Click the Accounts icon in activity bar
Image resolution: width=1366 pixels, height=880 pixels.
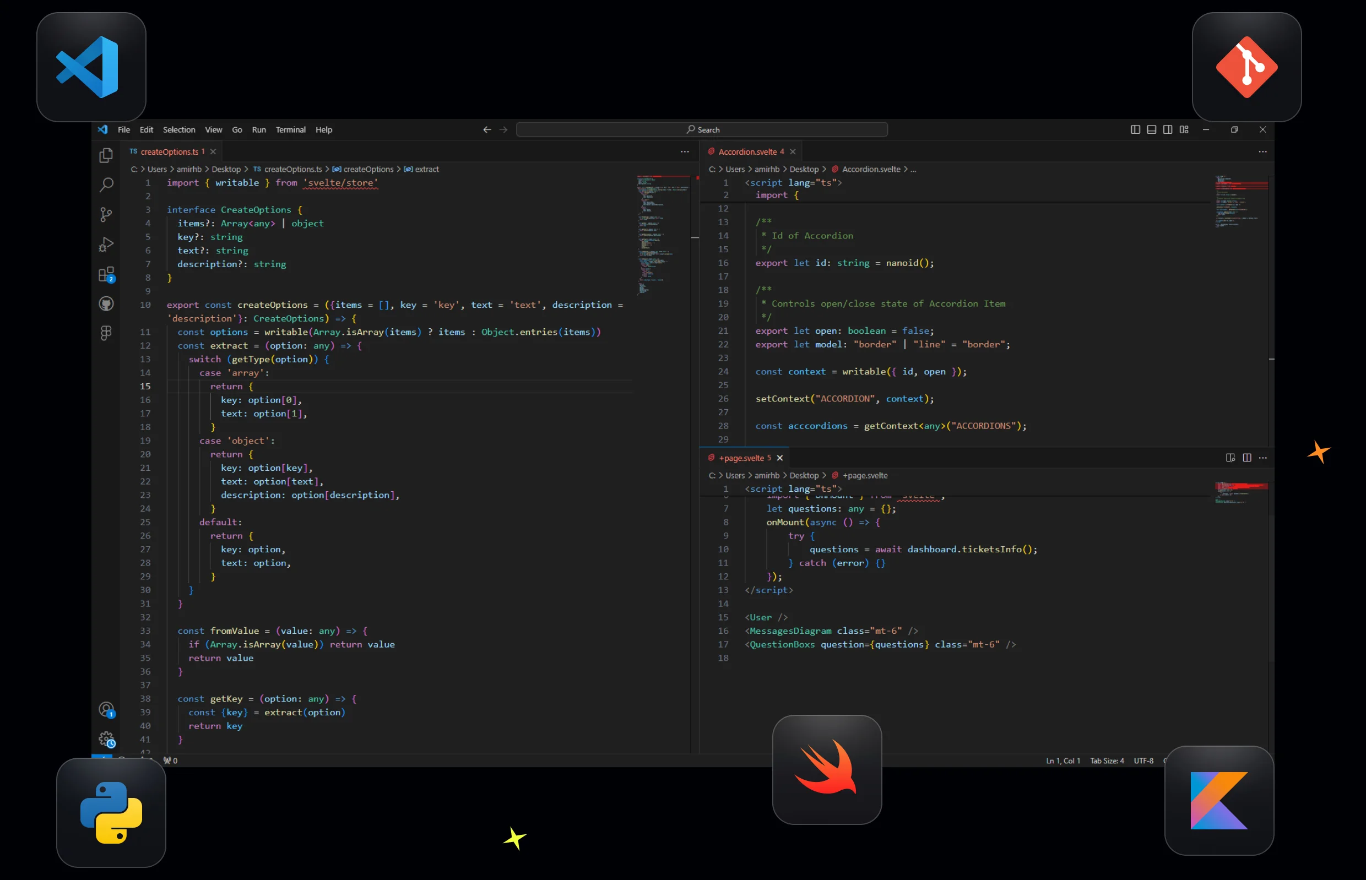[x=106, y=709]
